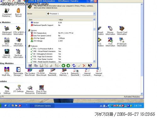This screenshot has width=157, height=118.
Task: Click the list scroll-down arrow in the CPU dialog
Action: point(94,61)
